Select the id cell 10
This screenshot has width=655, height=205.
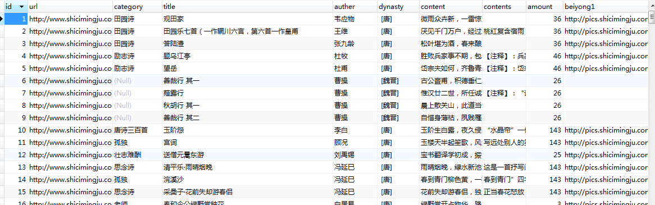pyautogui.click(x=16, y=130)
